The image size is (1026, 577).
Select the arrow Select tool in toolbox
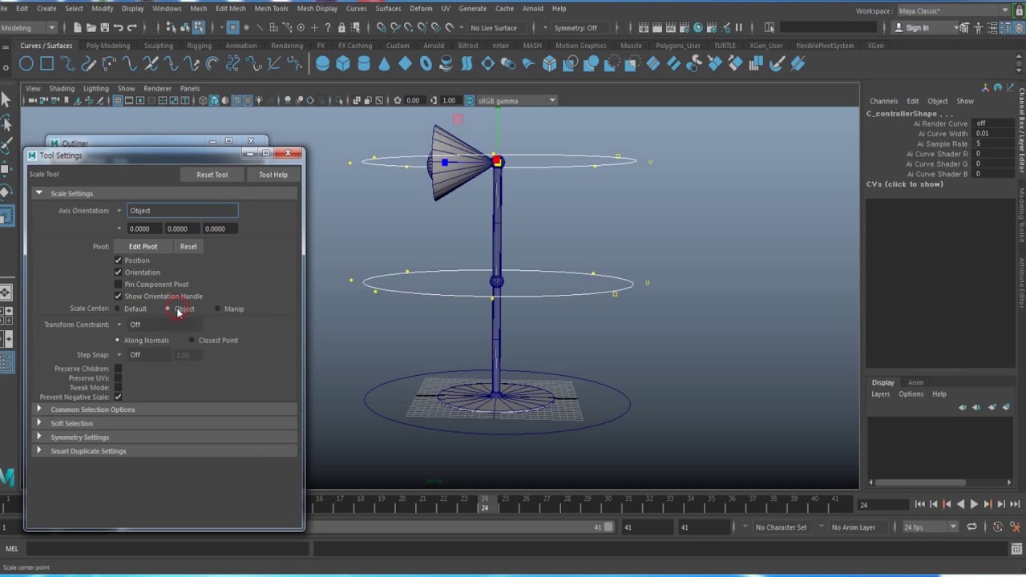[x=6, y=99]
